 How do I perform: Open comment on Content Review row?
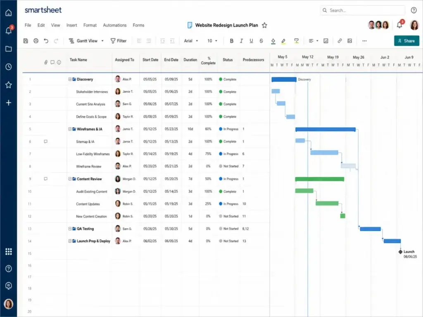[45, 179]
